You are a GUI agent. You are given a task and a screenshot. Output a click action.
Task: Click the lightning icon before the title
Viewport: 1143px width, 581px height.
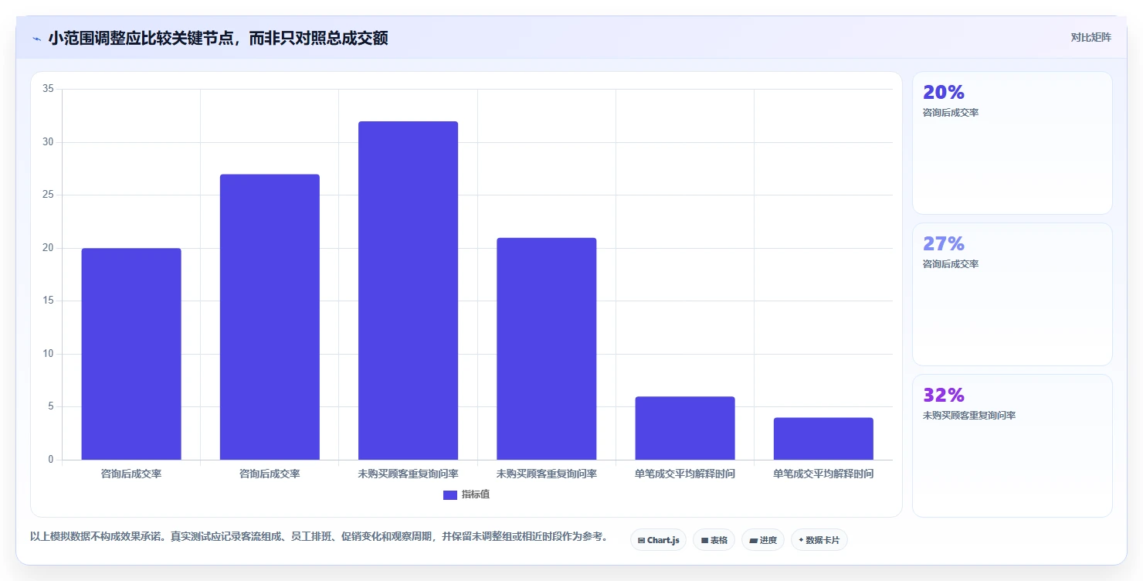pyautogui.click(x=36, y=38)
